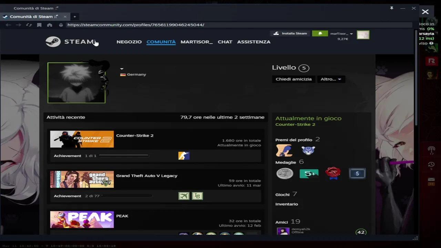
Task: Open the Premi del profilo link
Action: pos(294,140)
